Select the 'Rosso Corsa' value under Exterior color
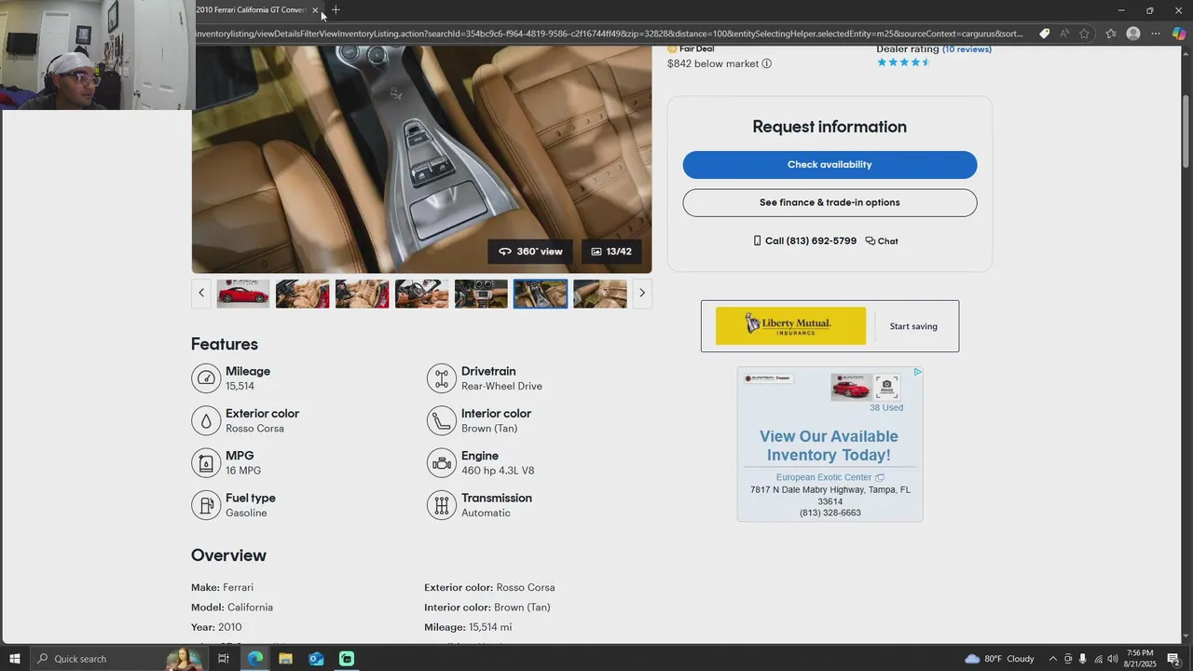 click(x=254, y=429)
